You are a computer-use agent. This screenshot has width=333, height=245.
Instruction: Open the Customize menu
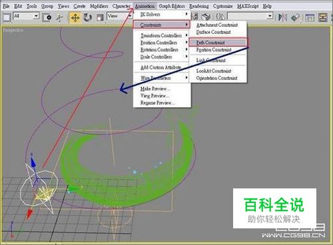[222, 6]
